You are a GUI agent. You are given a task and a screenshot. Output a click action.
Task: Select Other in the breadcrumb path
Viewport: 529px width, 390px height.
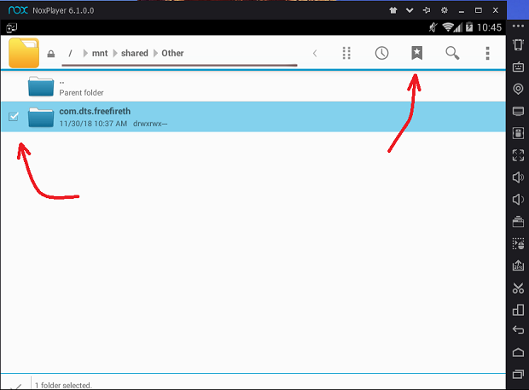point(172,53)
